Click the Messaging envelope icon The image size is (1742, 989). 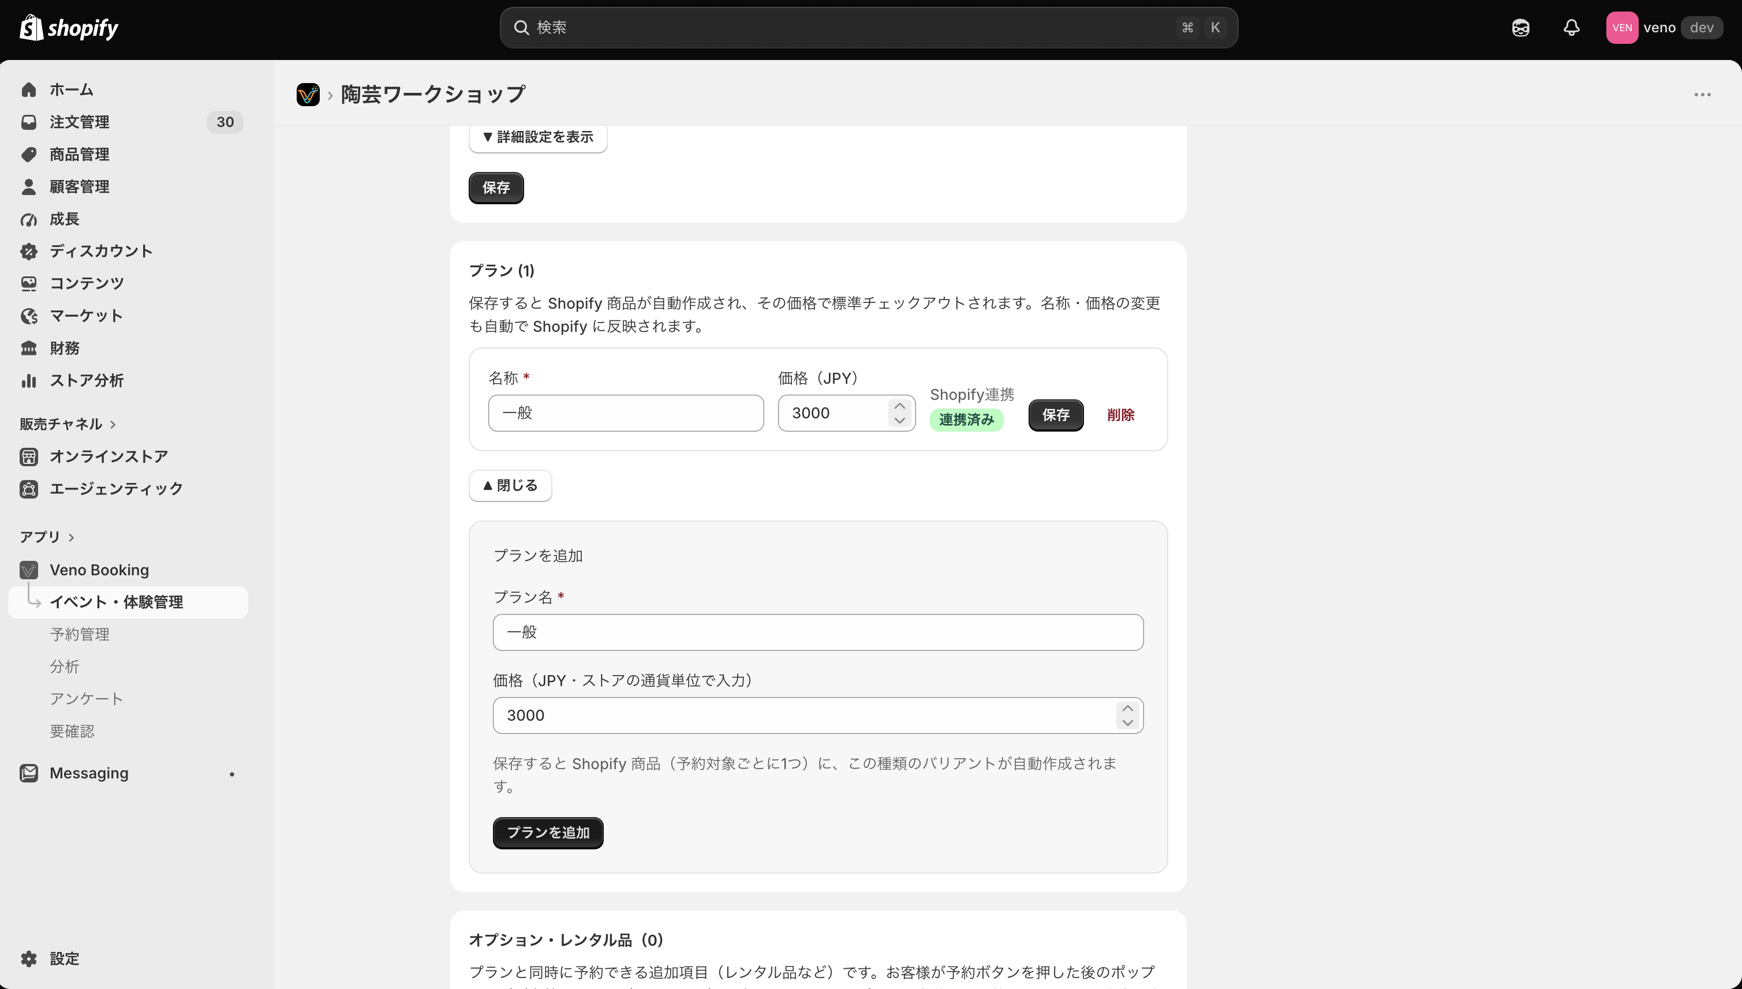[x=28, y=773]
